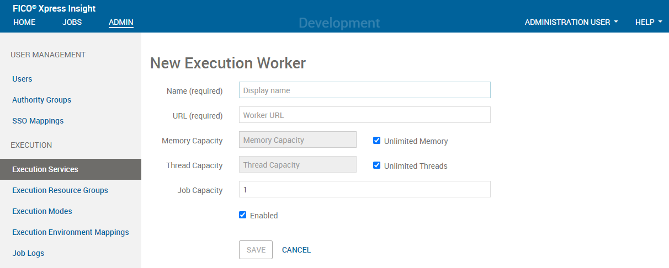669x268 pixels.
Task: Disable the Enabled checkbox
Action: point(243,215)
